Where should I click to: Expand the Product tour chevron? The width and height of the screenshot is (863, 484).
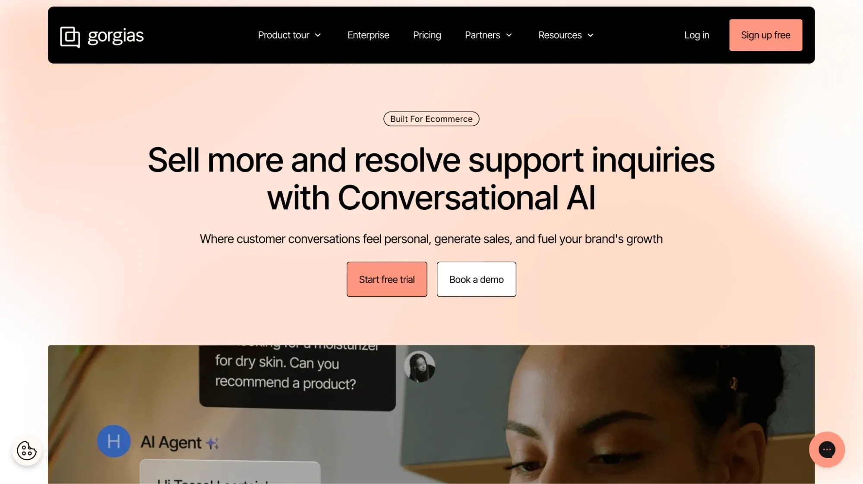(318, 35)
